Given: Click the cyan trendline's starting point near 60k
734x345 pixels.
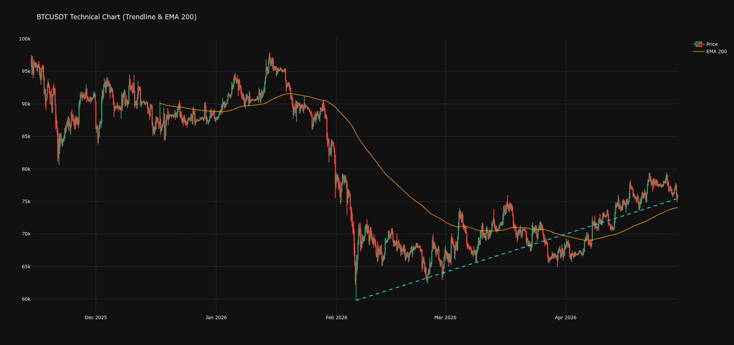Looking at the screenshot, I should point(356,300).
